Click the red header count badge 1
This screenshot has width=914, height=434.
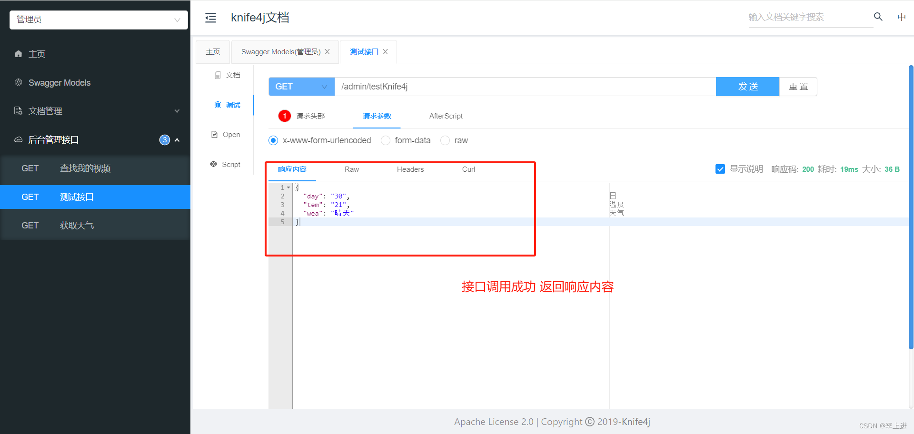[285, 116]
